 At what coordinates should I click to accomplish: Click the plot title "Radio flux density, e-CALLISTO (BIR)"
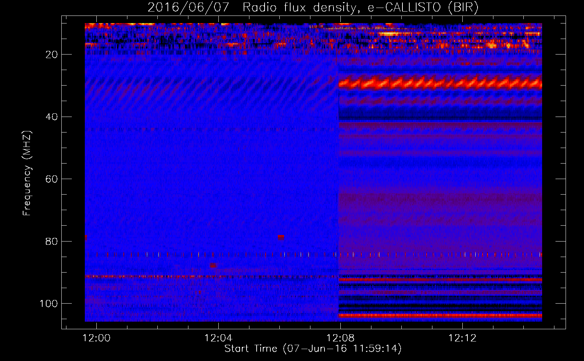pyautogui.click(x=360, y=8)
